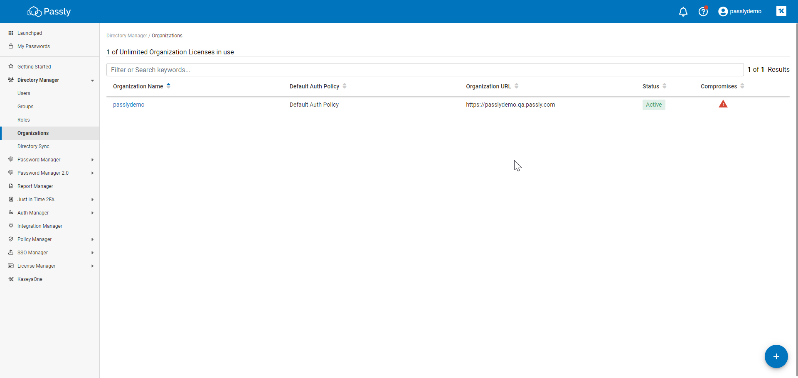This screenshot has width=798, height=378.
Task: Click the Directory Manager people icon
Action: tap(11, 80)
